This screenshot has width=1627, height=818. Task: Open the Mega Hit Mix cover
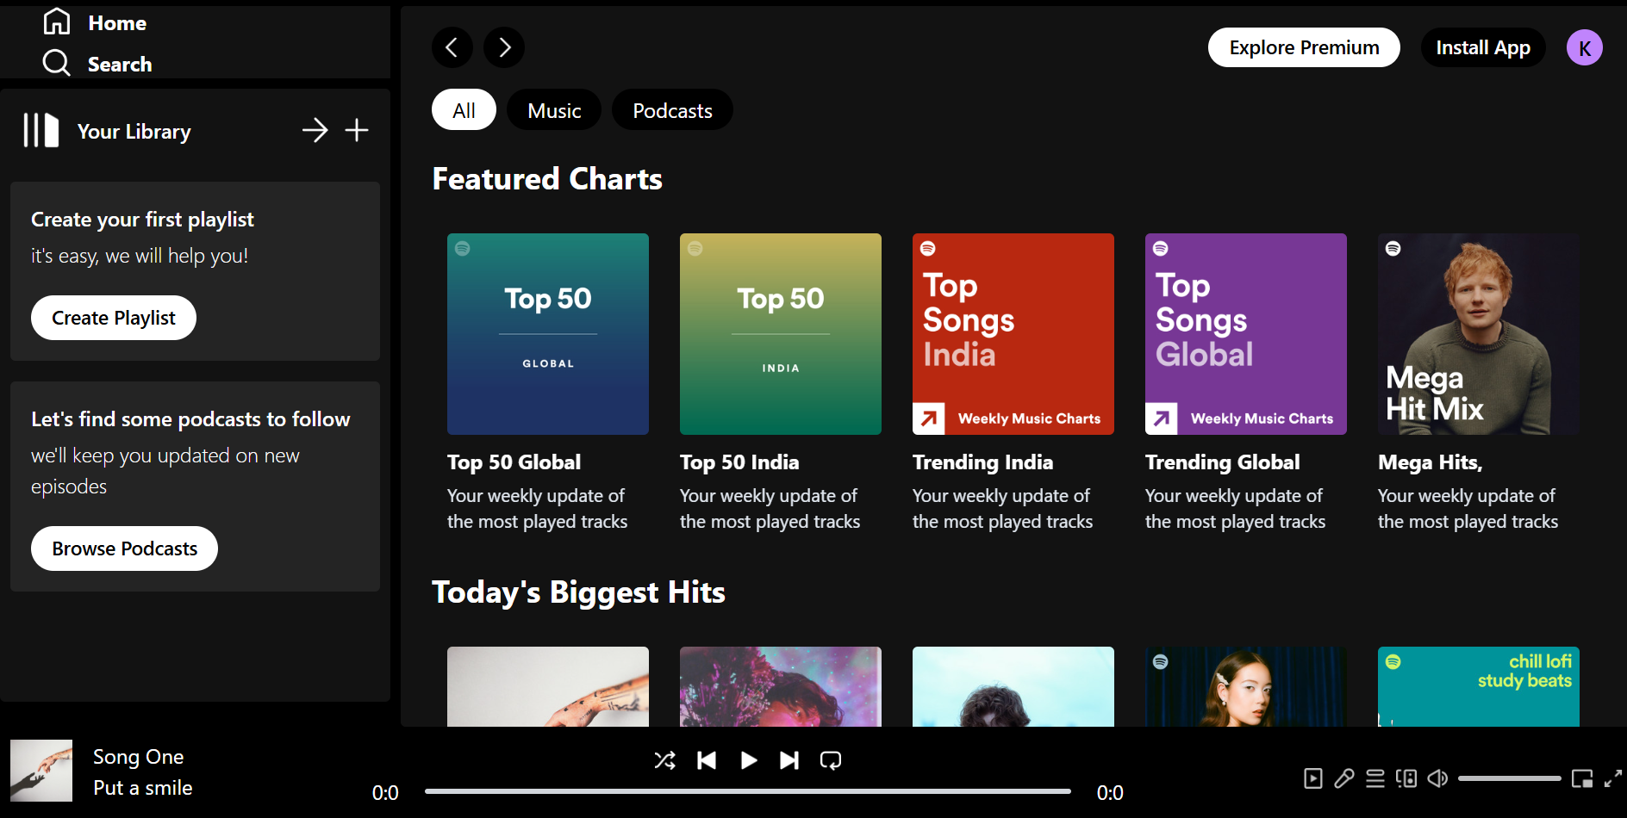point(1479,334)
